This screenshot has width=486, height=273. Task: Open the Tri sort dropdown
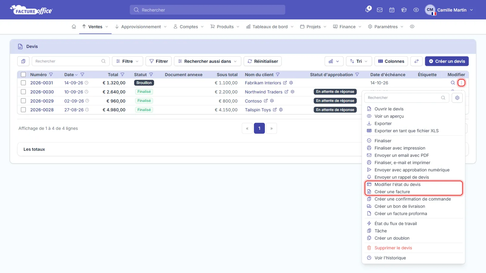[x=359, y=61]
